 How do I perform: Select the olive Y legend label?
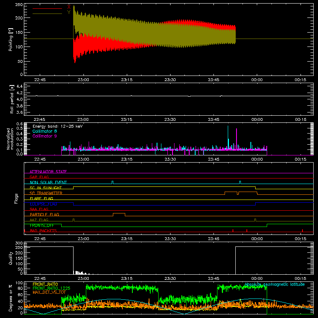pos(69,12)
